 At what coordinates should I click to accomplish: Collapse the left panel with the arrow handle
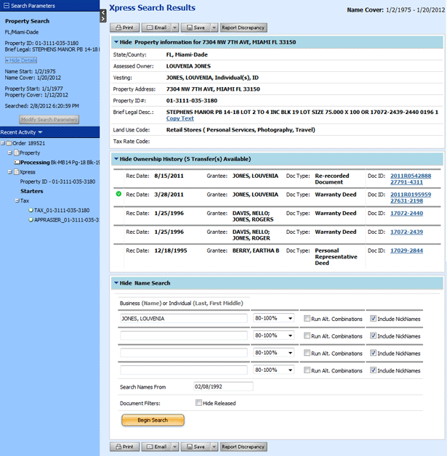[102, 15]
